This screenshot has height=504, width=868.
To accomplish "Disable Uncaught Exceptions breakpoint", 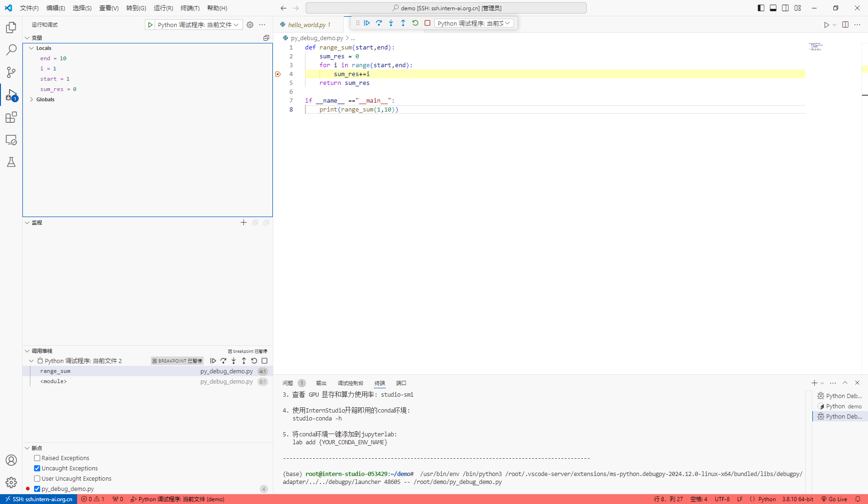I will (x=37, y=469).
